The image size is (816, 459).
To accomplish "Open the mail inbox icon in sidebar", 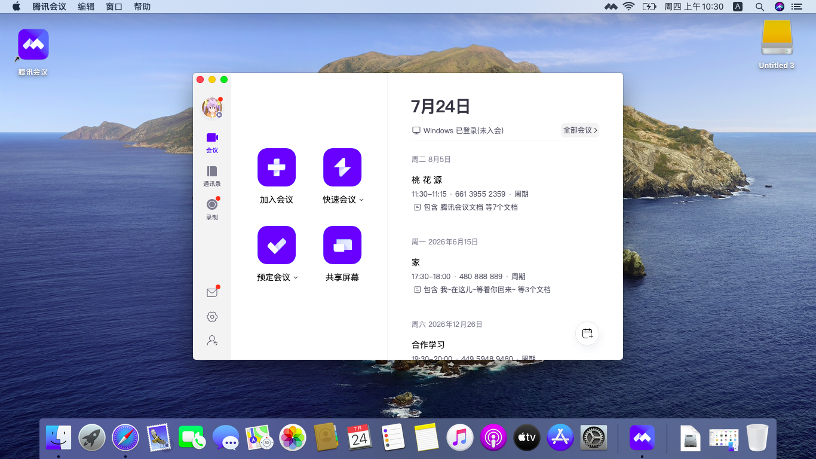I will pos(212,293).
